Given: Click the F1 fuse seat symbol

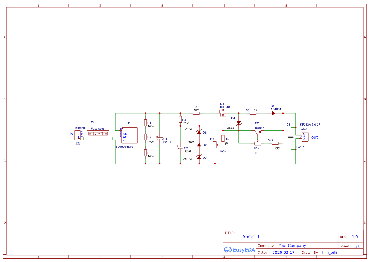Looking at the screenshot, I should (x=98, y=134).
